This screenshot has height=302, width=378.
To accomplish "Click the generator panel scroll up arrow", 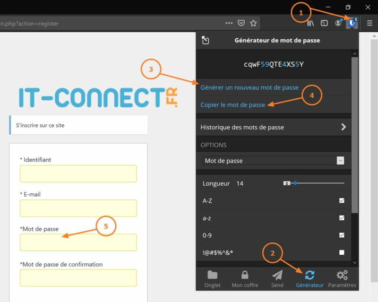I will tap(355, 54).
